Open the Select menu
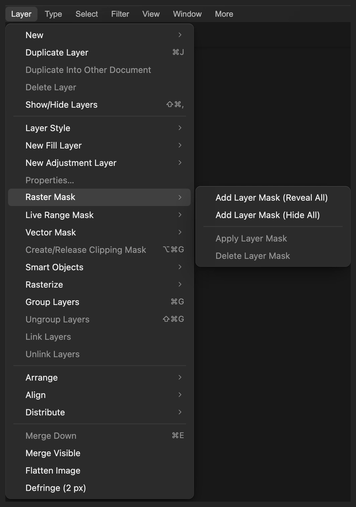The image size is (356, 507). (x=87, y=14)
